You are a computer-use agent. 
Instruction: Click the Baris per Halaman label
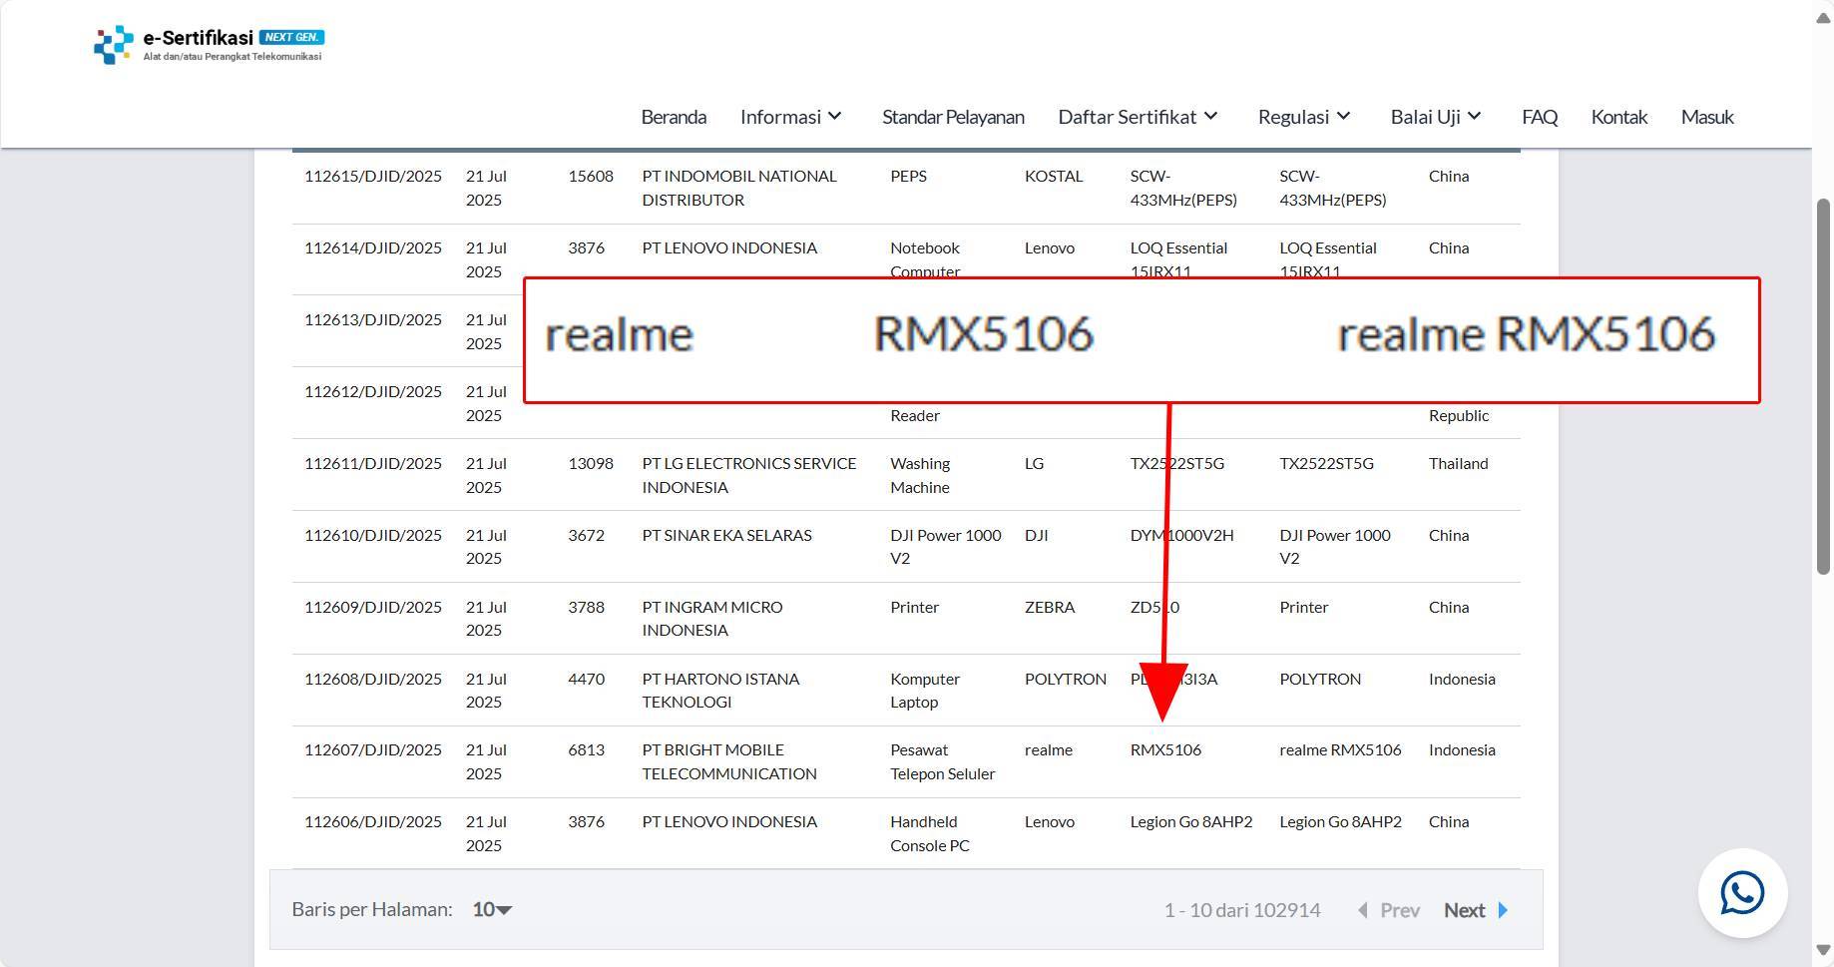[372, 909]
